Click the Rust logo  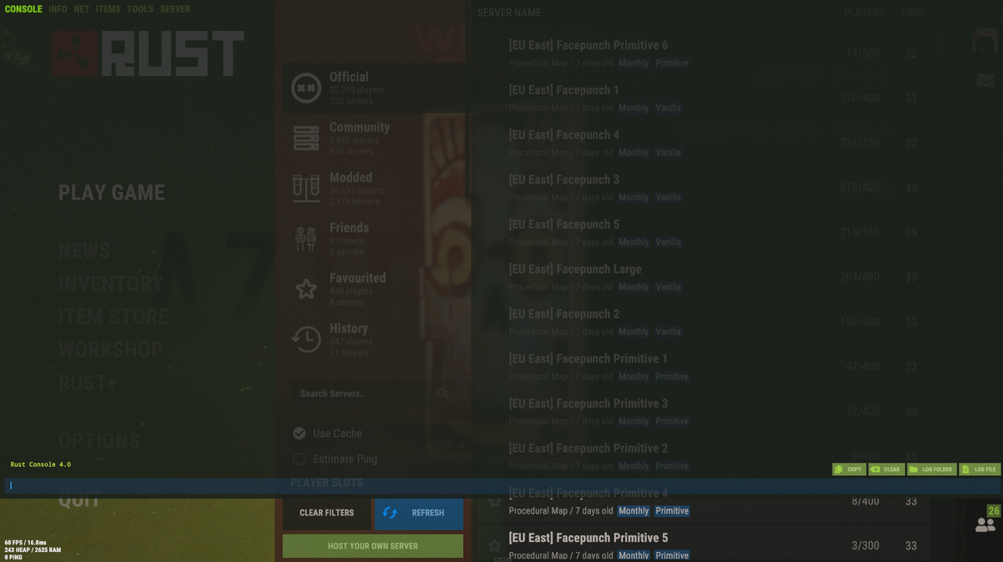(x=149, y=54)
